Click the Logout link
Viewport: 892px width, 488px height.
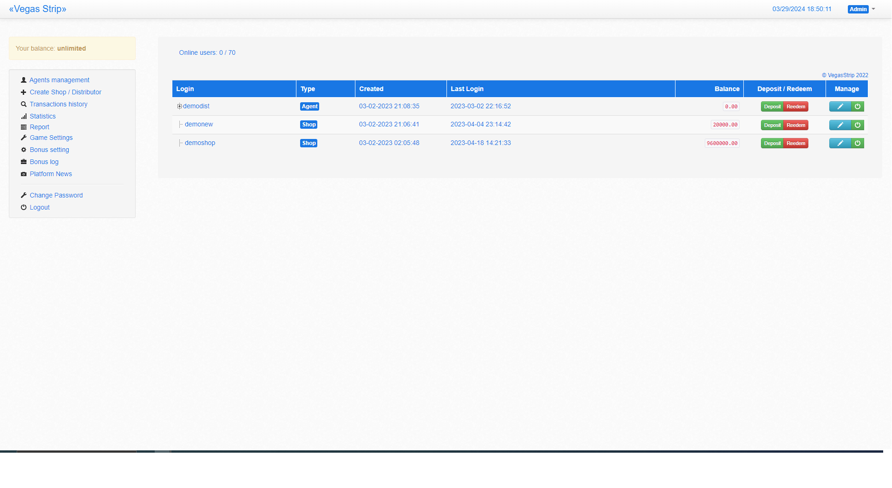click(x=39, y=207)
